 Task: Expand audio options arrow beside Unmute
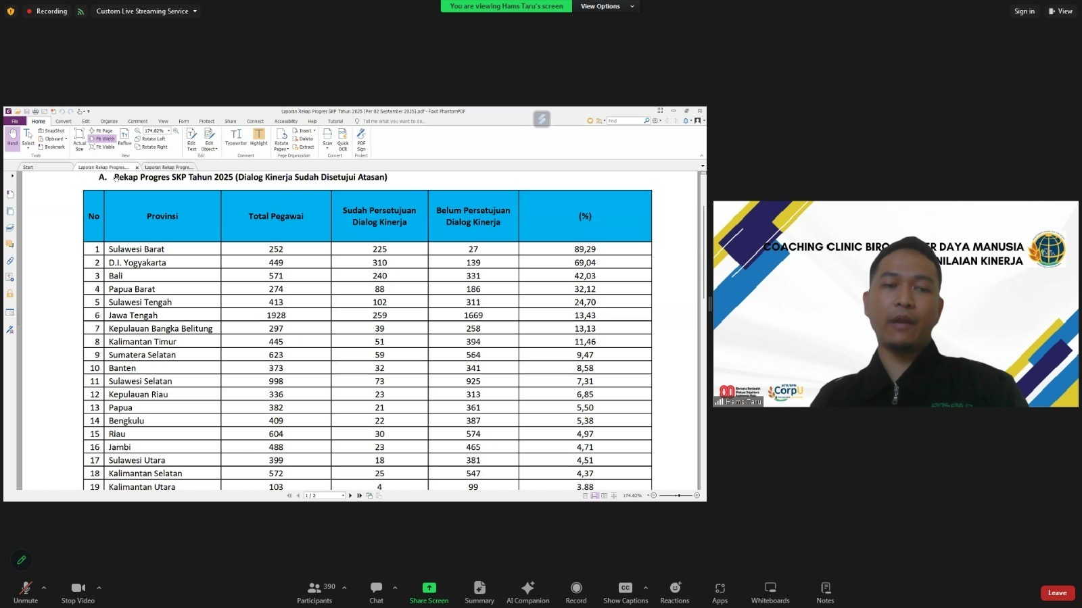click(44, 588)
